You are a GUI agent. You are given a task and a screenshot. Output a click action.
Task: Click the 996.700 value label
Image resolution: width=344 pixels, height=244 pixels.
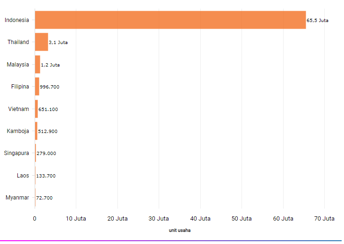click(50, 87)
